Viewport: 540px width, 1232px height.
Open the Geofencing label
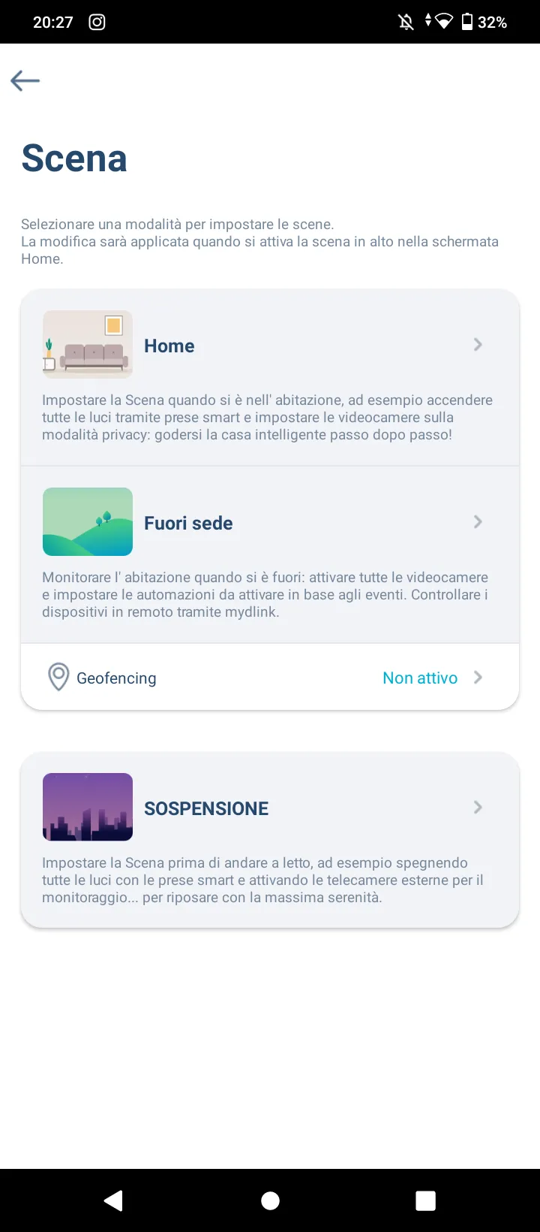[x=116, y=678]
